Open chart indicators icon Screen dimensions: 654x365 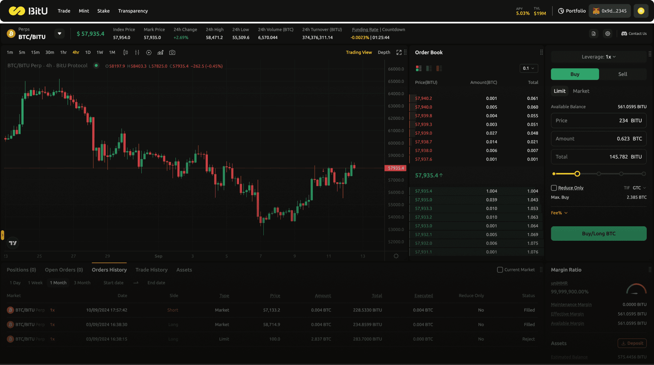(x=160, y=53)
